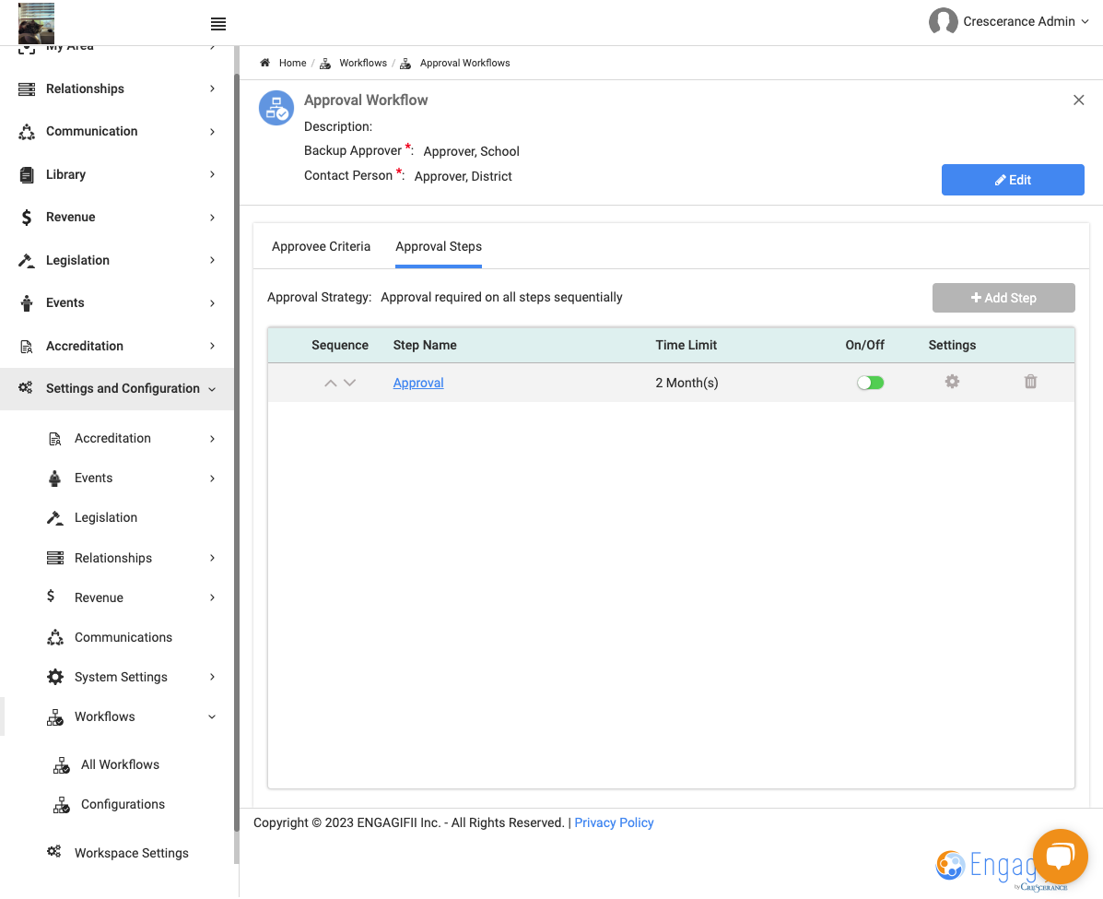
Task: Click the organization logo thumbnail
Action: (37, 23)
